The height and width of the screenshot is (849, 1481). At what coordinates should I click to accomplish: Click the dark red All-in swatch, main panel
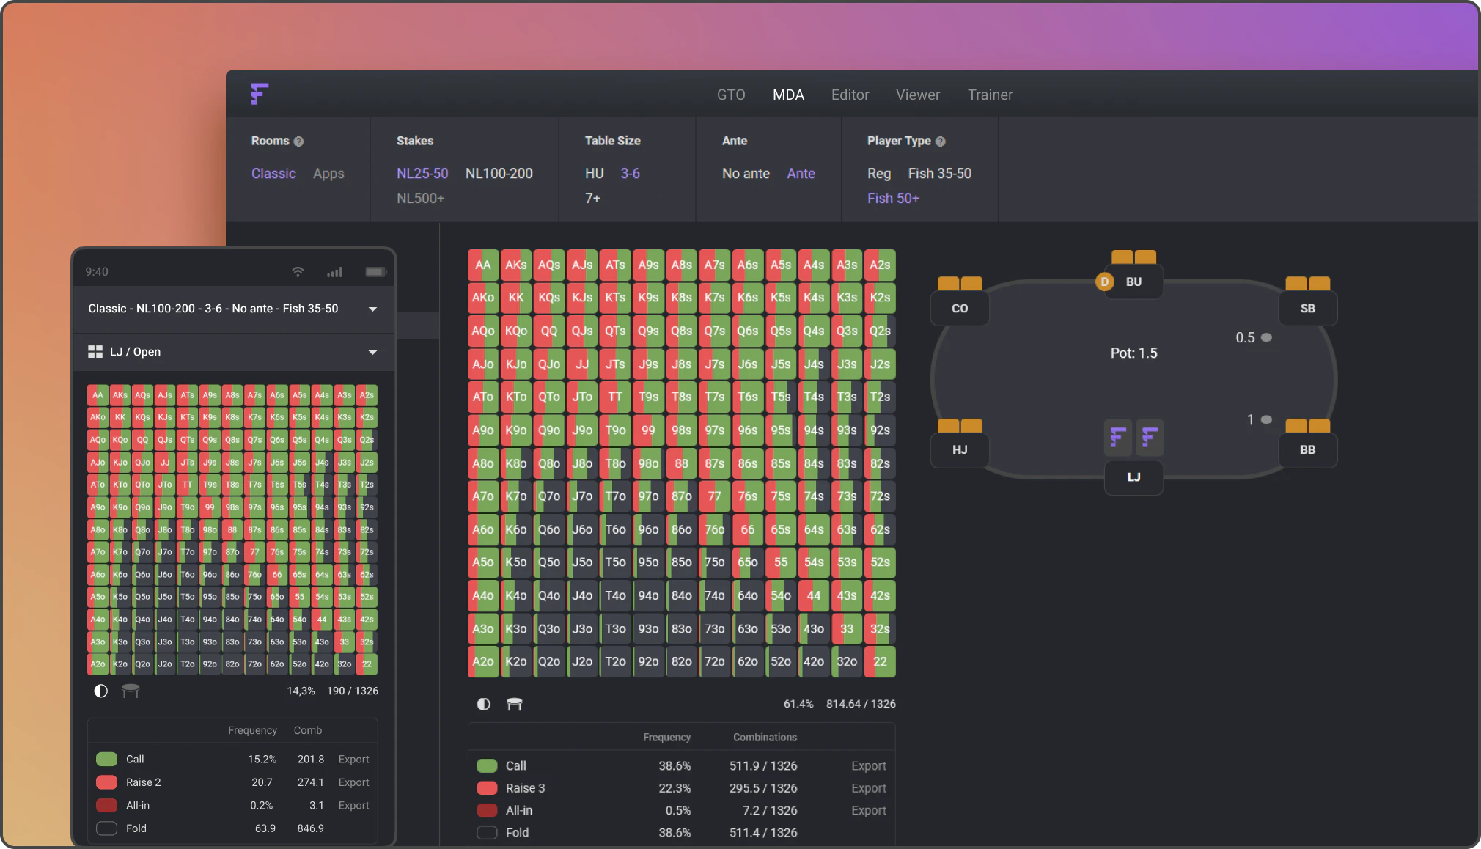(x=487, y=810)
